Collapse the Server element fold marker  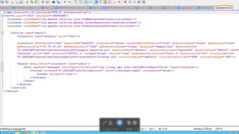[x=2, y=16]
